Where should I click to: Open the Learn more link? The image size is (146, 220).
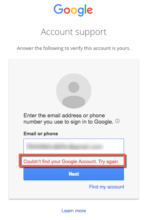coord(74,211)
